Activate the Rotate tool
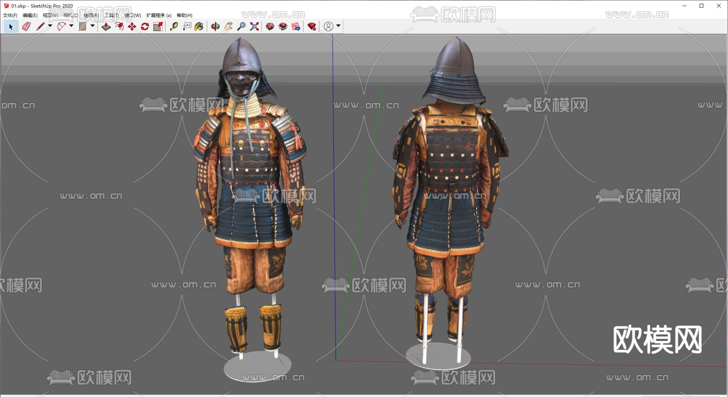728x397 pixels. 145,27
